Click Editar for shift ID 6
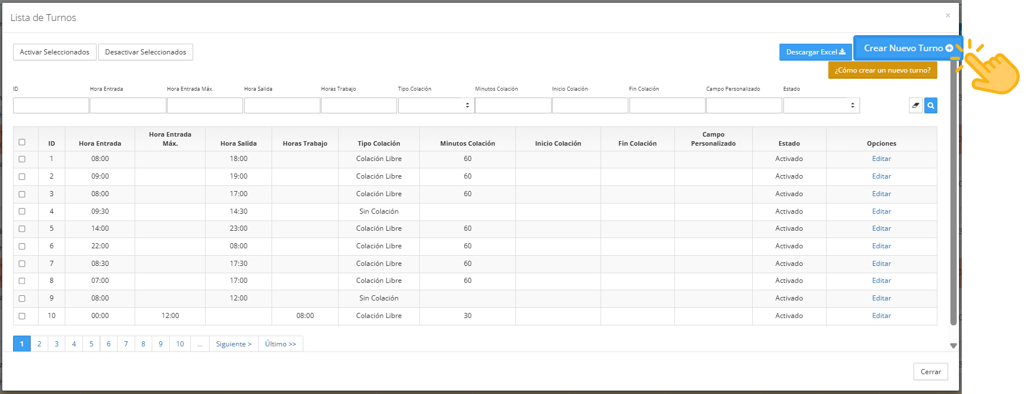 click(881, 246)
